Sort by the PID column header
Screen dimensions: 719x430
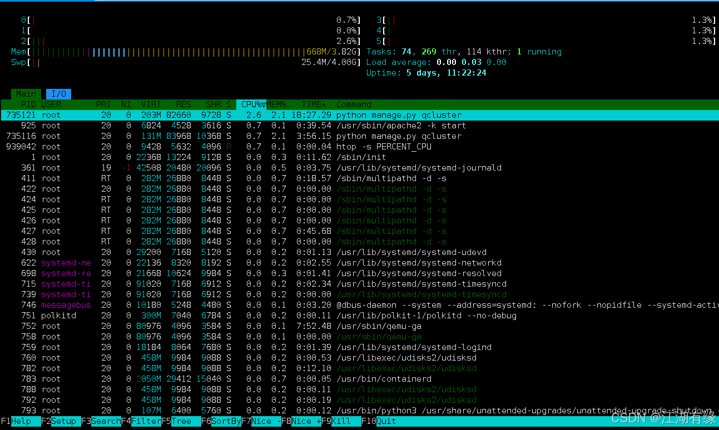(28, 104)
